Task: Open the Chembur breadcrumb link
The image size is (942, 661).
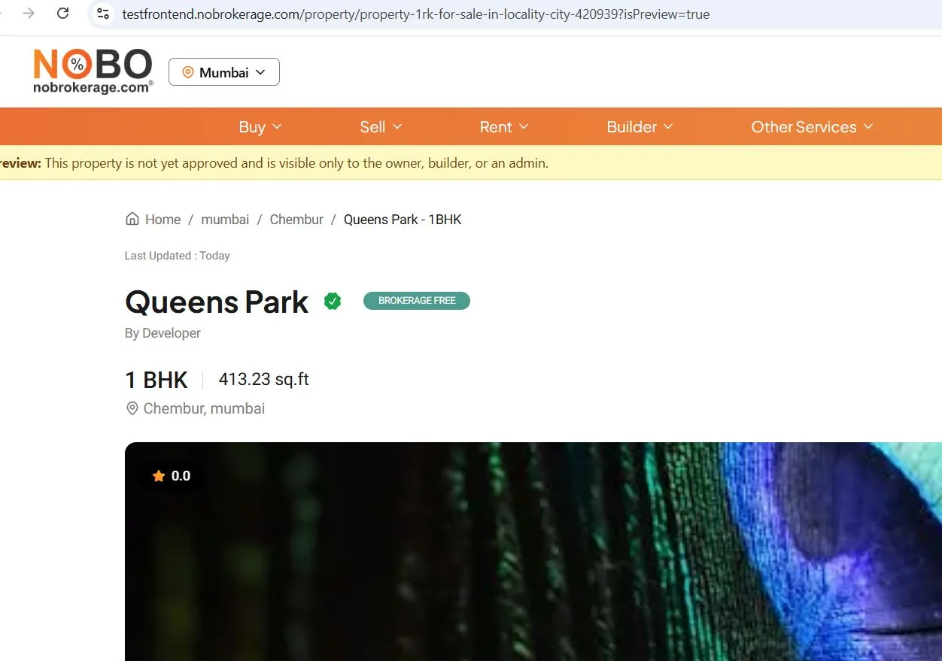Action: click(296, 220)
